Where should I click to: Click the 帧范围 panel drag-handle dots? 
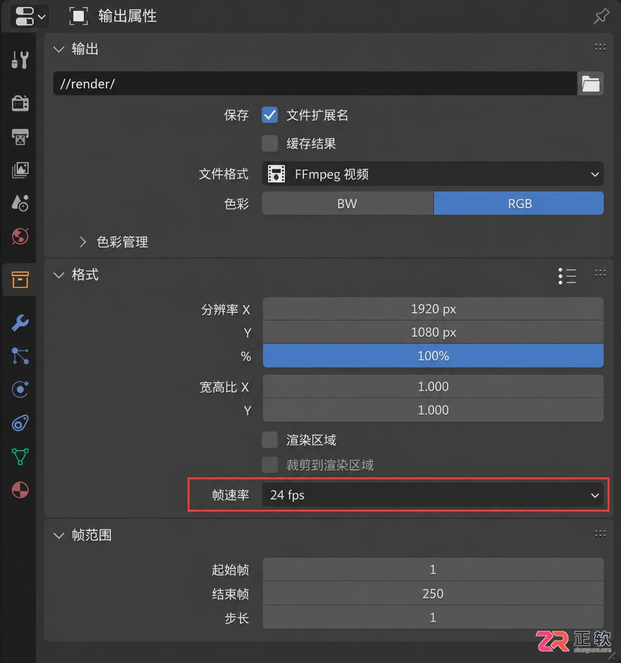(x=600, y=533)
